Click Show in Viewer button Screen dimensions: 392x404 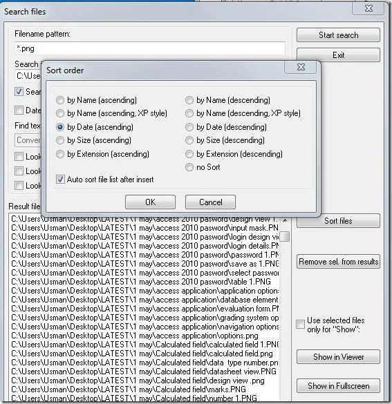pos(338,357)
